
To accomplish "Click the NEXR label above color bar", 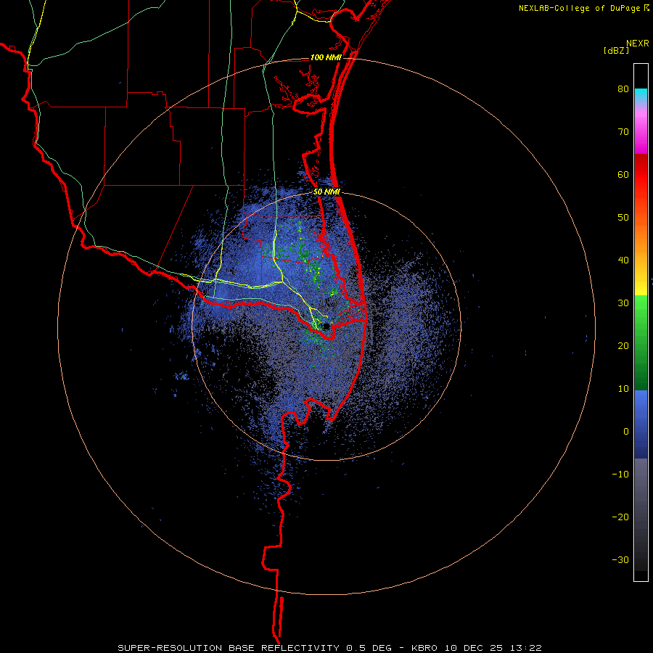I will click(638, 44).
